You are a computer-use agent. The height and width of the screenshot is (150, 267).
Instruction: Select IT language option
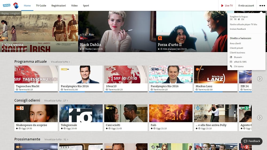tap(239, 19)
